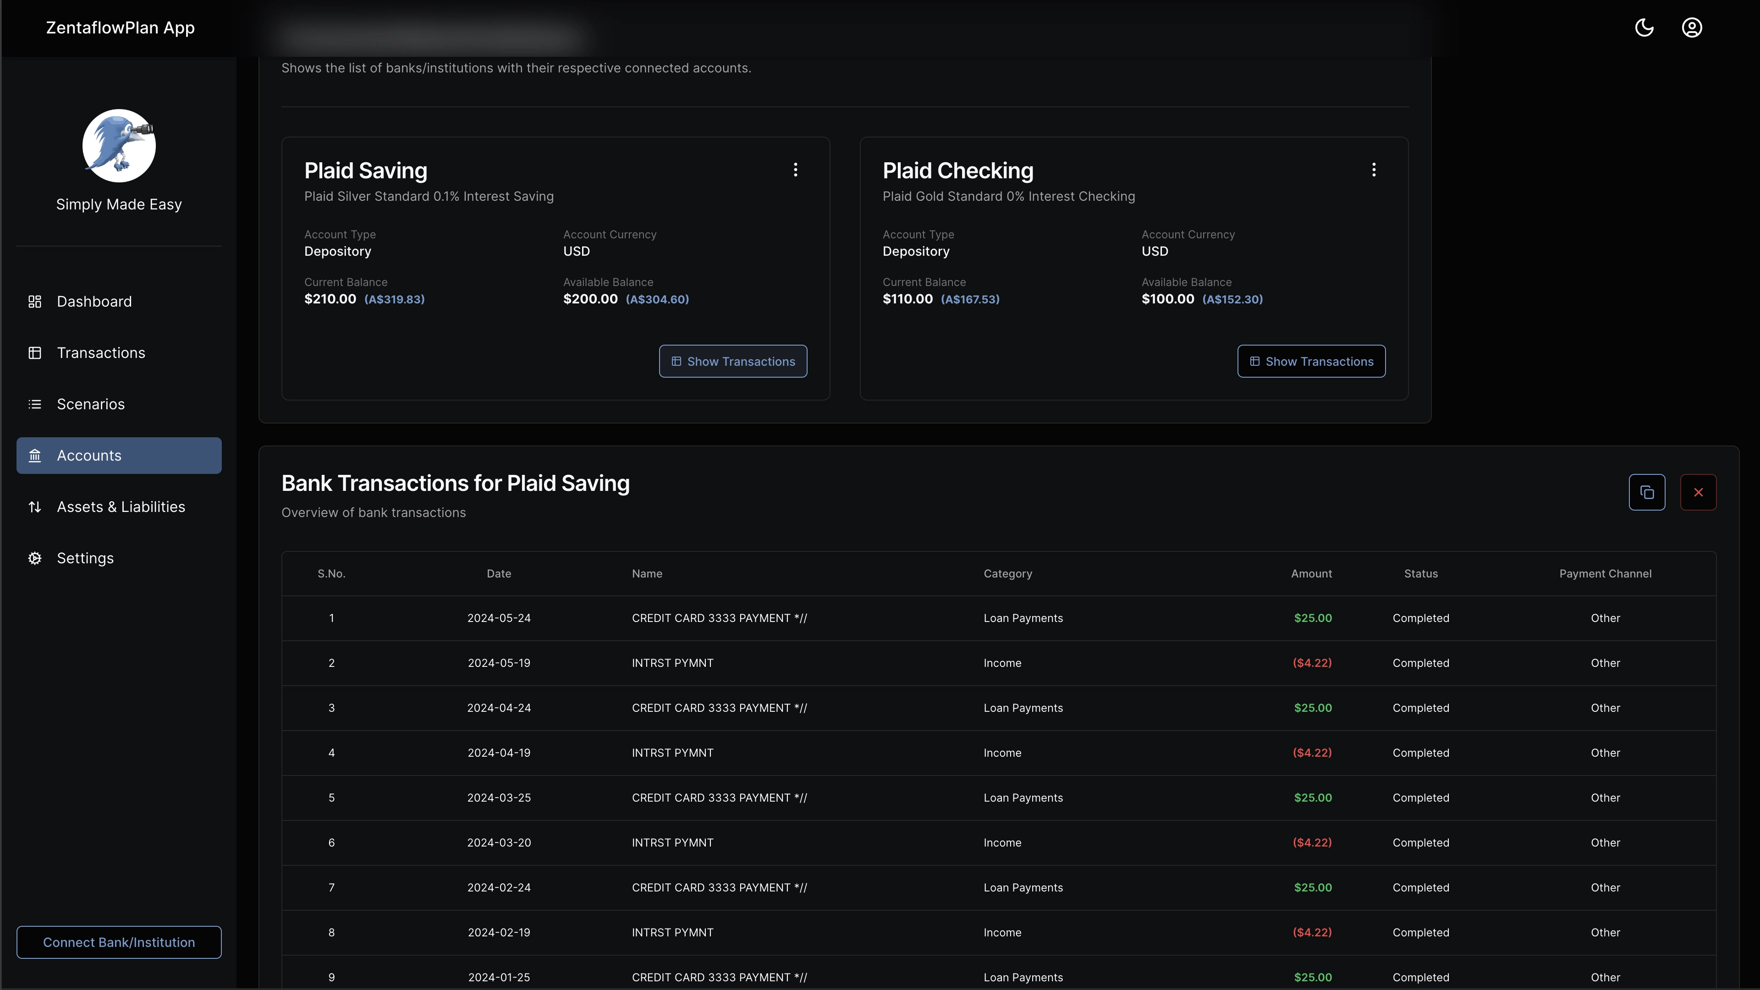Viewport: 1760px width, 990px height.
Task: Open the Plaid Saving options menu
Action: (x=795, y=170)
